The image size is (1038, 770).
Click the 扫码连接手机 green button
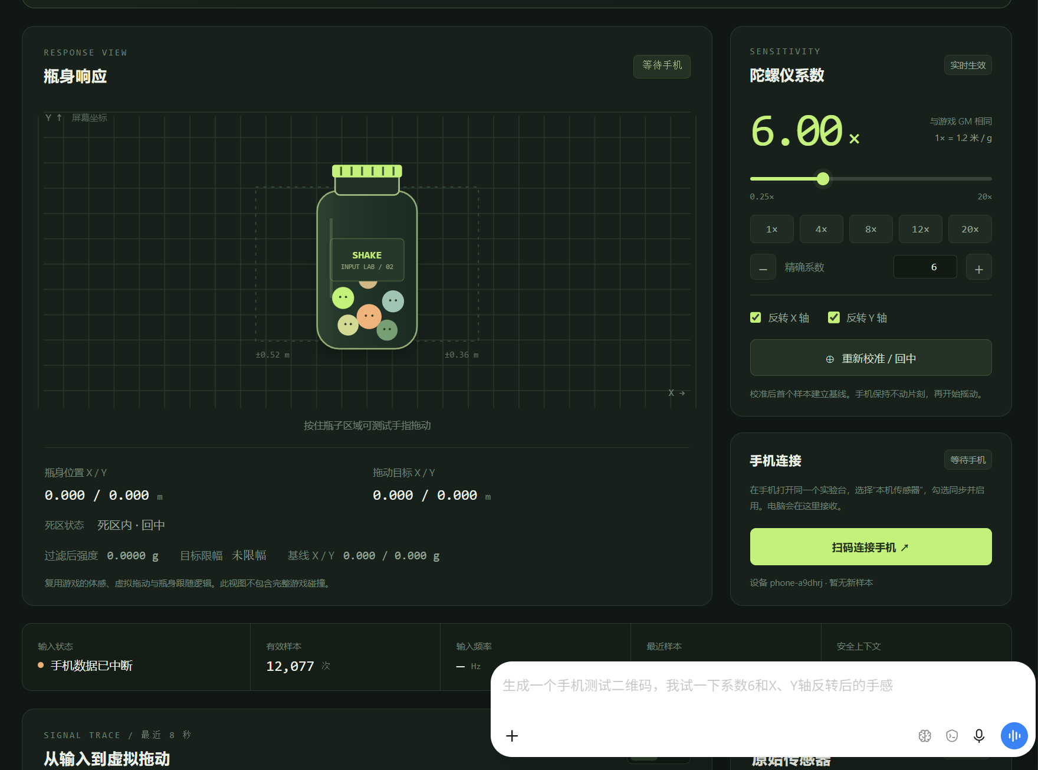(x=871, y=547)
